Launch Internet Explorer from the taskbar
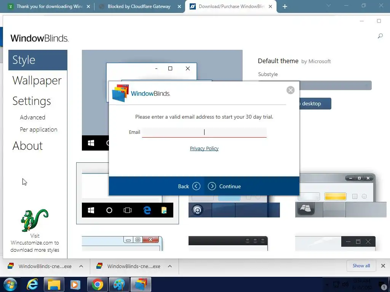 coord(32,284)
